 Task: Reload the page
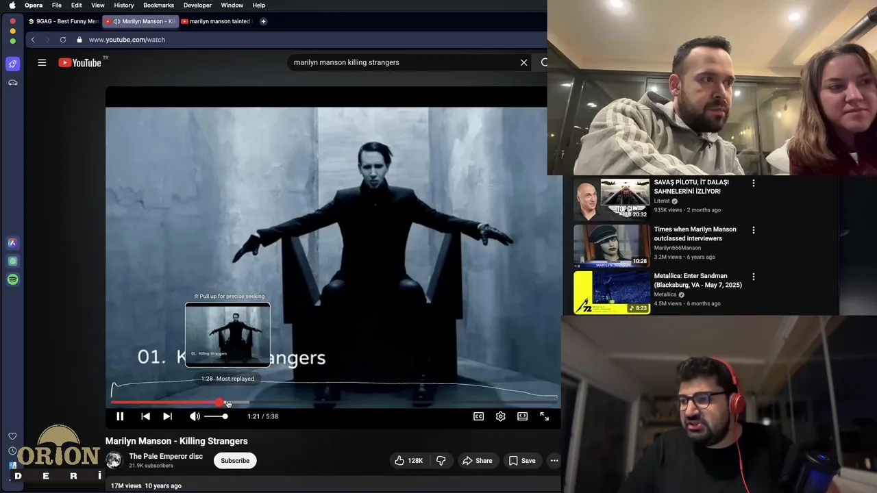point(63,40)
